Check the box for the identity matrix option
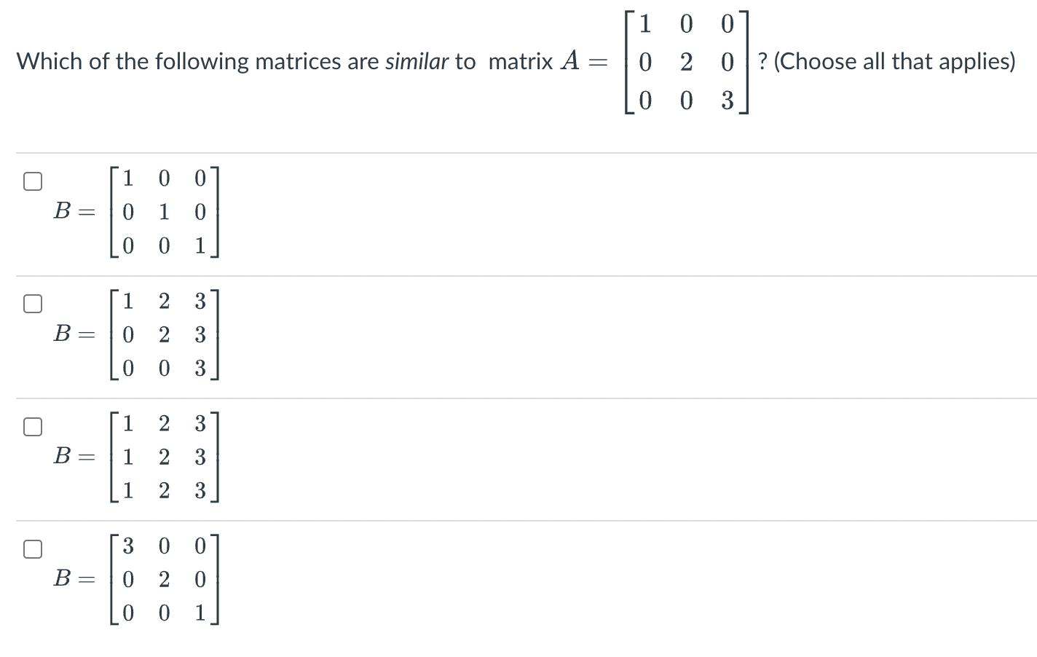This screenshot has width=1037, height=657. pos(32,180)
